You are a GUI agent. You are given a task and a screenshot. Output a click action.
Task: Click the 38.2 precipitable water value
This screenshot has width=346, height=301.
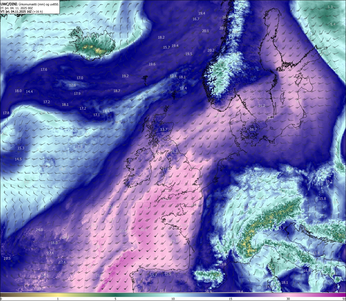144,230
